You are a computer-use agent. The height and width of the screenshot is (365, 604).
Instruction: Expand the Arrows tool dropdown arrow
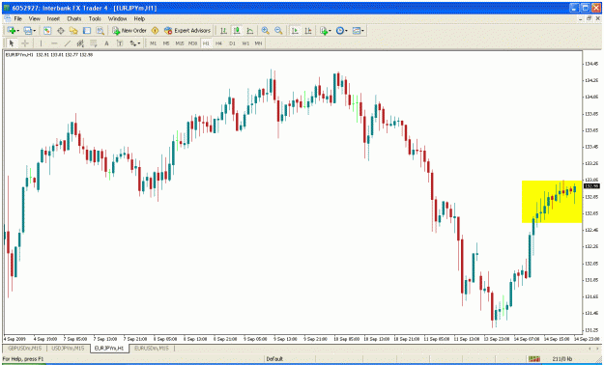tap(139, 43)
